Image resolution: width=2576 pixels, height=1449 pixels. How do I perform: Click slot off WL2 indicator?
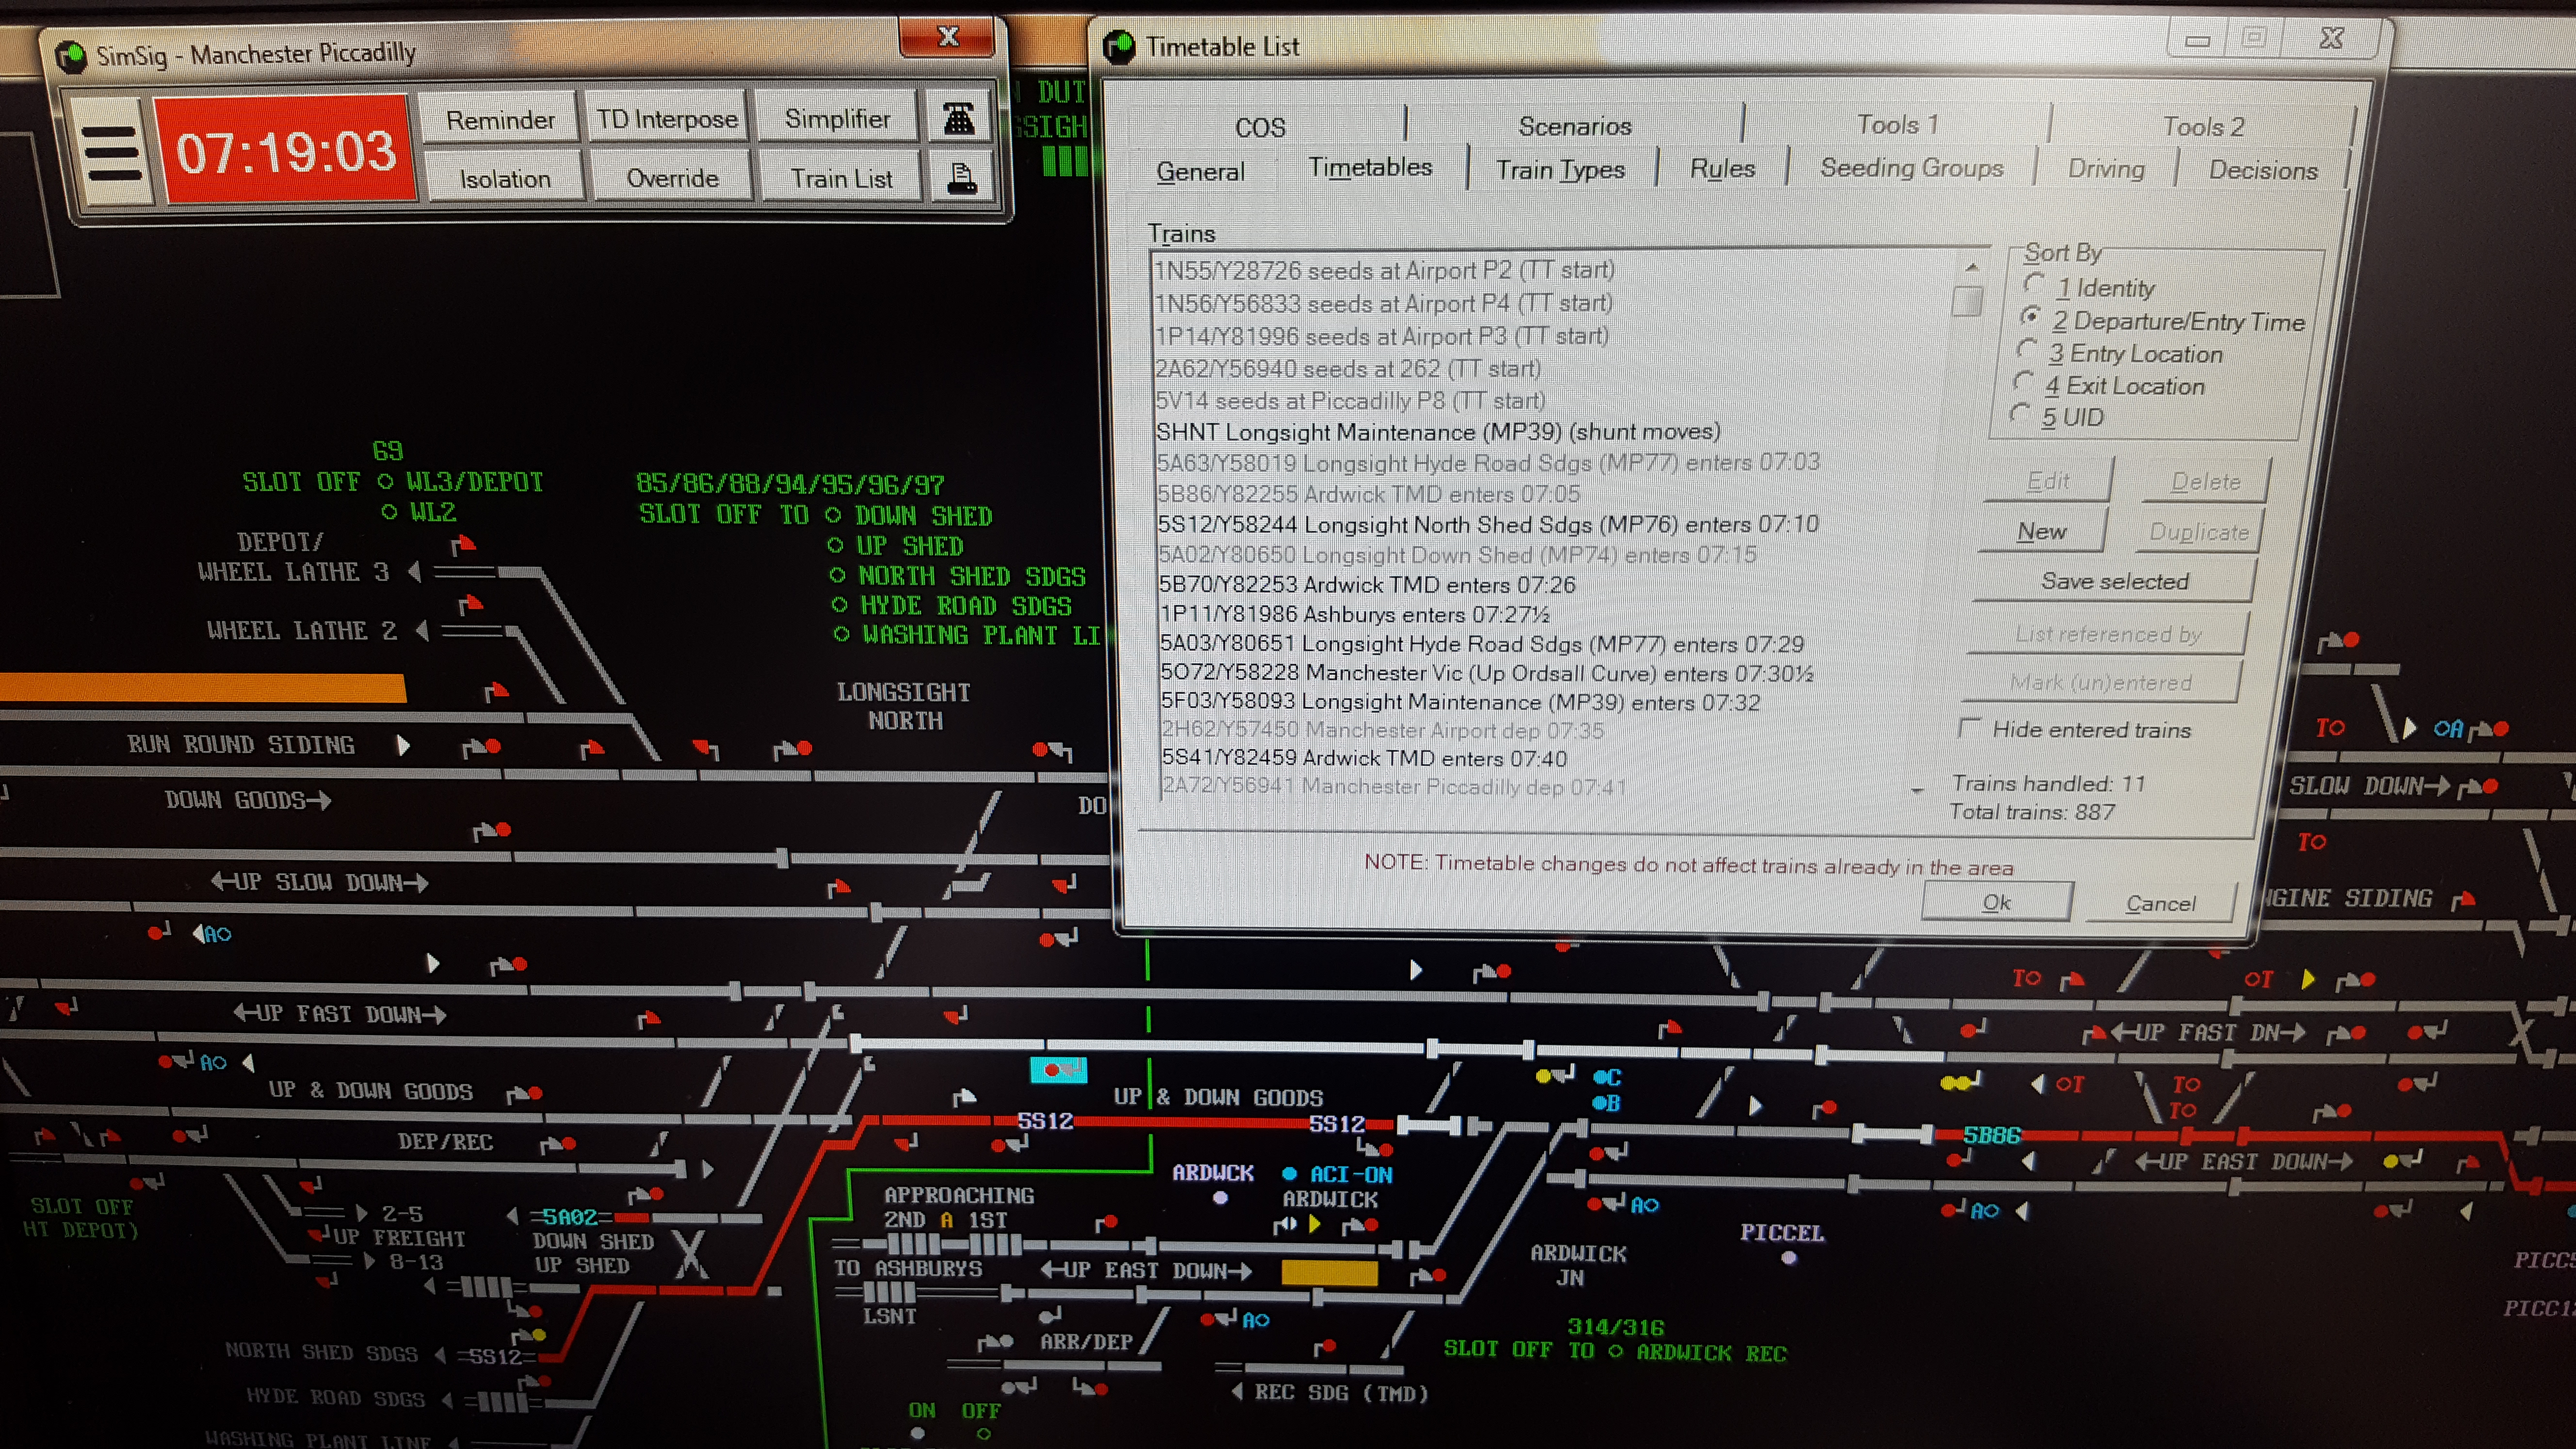(389, 512)
